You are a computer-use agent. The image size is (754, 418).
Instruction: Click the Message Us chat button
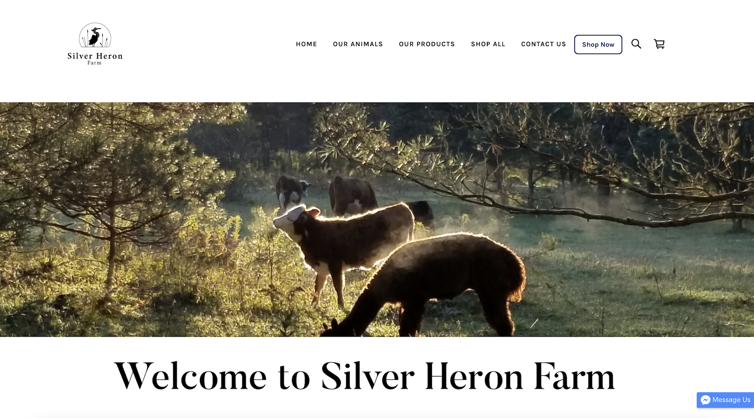coord(725,400)
